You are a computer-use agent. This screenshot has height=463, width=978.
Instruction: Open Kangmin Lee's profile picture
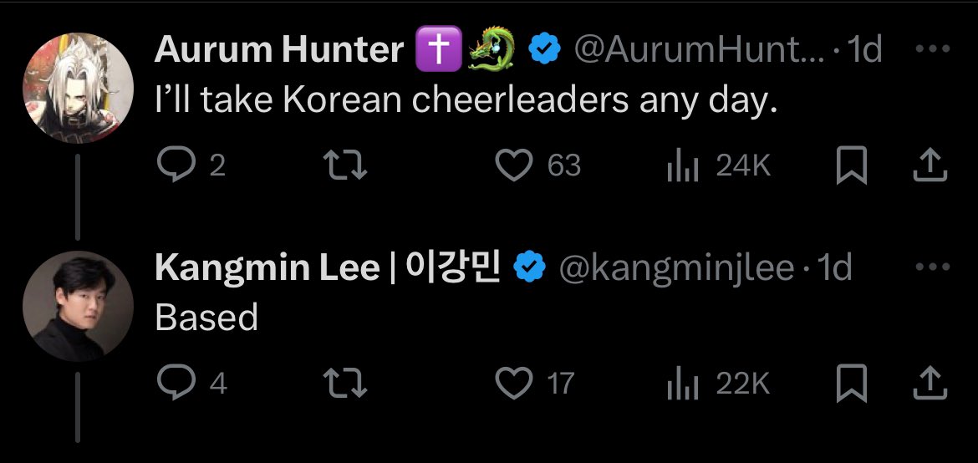[78, 306]
